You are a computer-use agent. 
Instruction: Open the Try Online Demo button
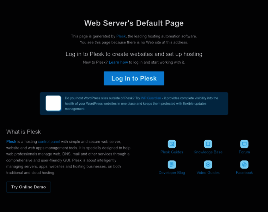29,187
